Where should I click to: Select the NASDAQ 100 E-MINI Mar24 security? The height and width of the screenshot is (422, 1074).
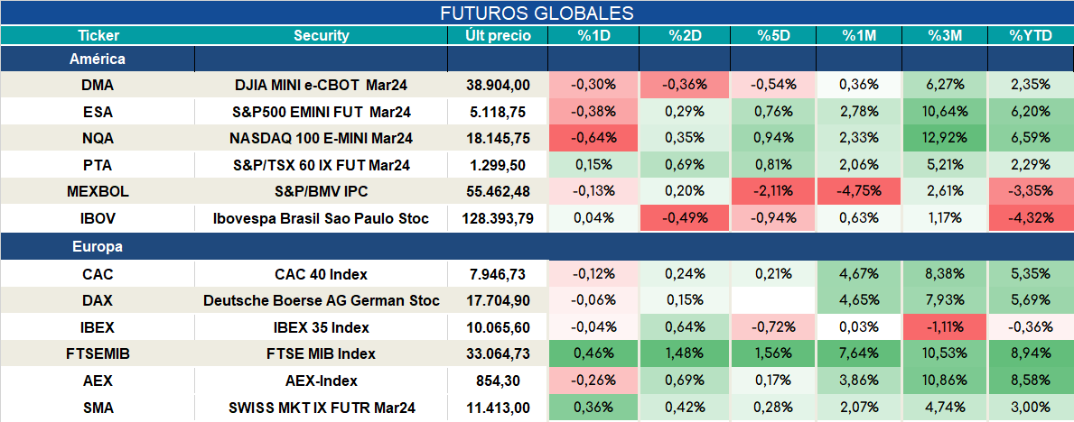pos(322,138)
